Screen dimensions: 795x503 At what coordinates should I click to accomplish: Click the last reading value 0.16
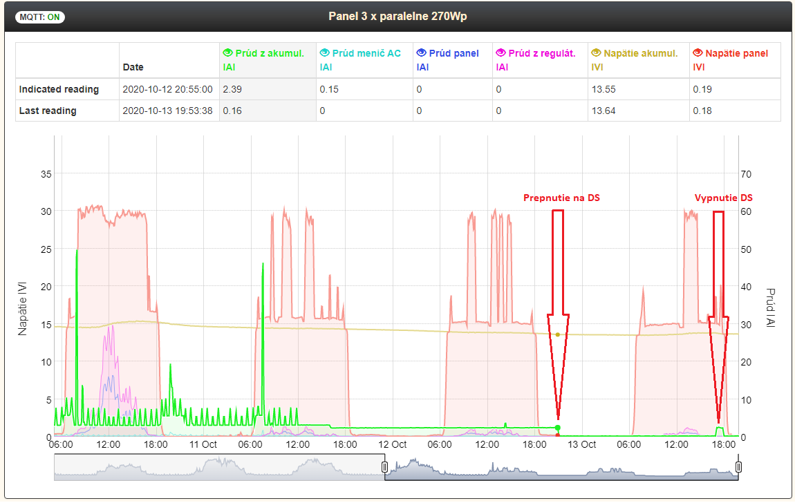click(232, 111)
